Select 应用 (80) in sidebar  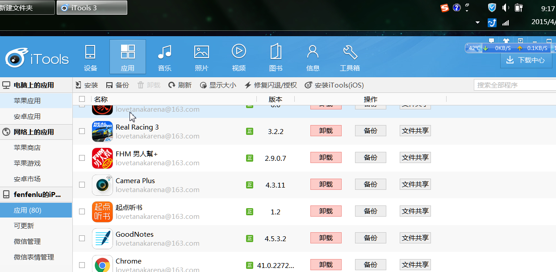tap(36, 210)
